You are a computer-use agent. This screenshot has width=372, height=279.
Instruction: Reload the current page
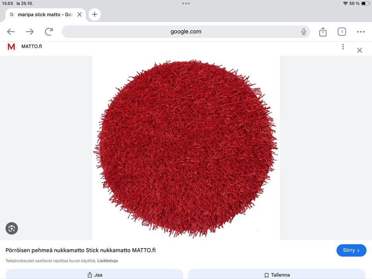(49, 31)
